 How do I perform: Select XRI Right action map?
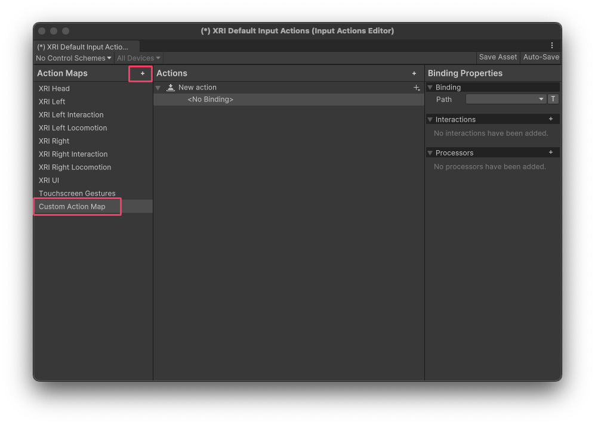[93, 141]
